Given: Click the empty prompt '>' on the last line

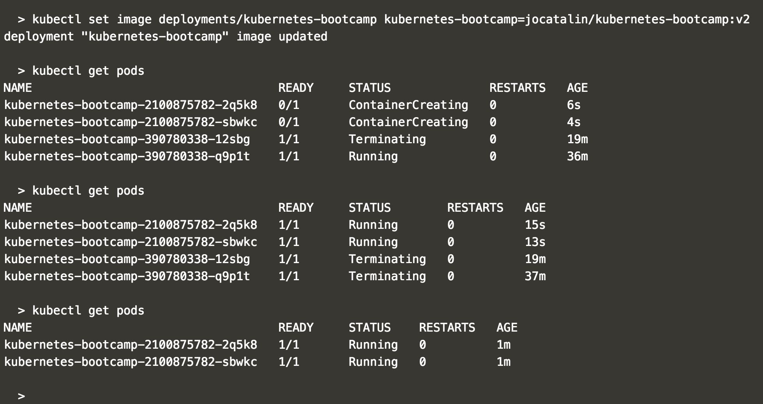Looking at the screenshot, I should [x=21, y=396].
